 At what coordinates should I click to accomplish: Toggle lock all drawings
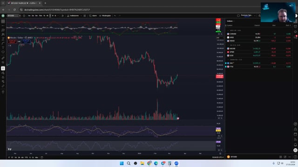(3, 77)
